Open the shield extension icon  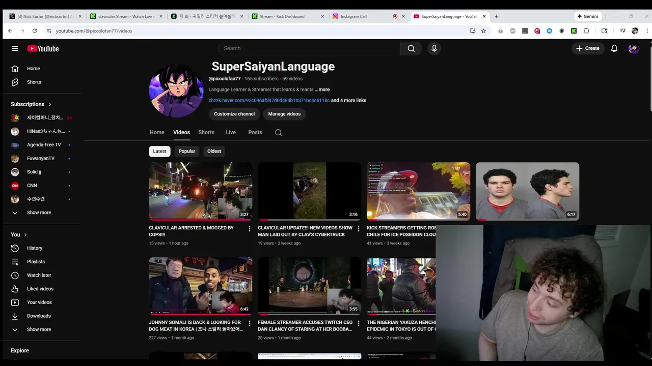561,31
